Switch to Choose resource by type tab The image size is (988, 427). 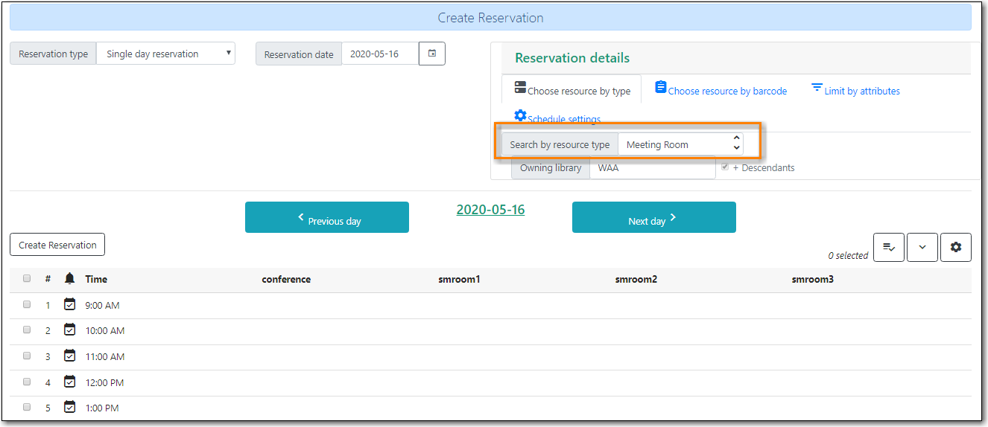[571, 89]
